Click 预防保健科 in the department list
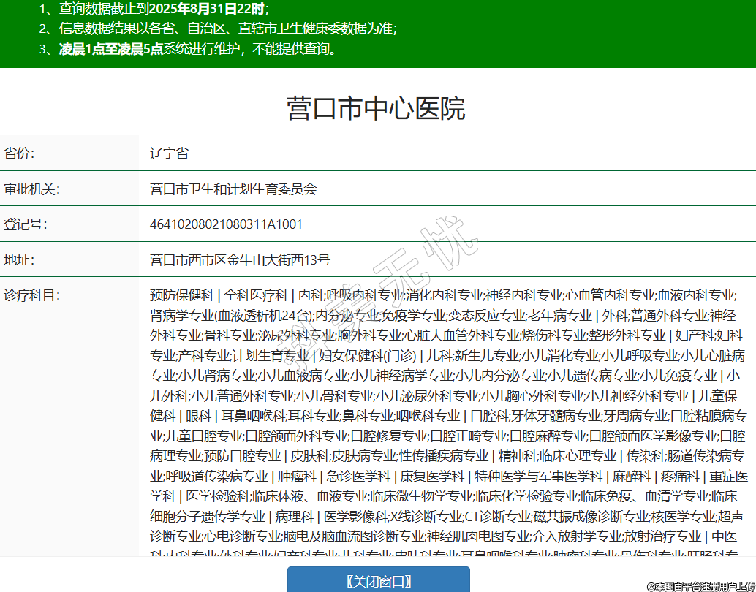 click(x=182, y=295)
